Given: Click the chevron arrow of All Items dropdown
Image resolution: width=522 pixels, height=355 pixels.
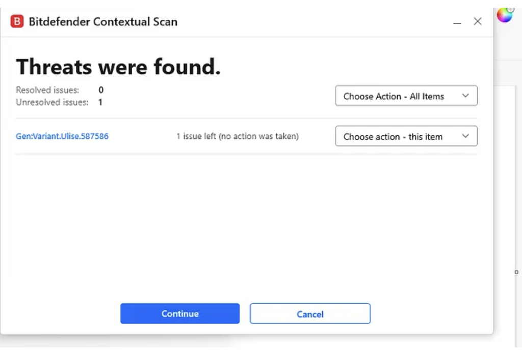Looking at the screenshot, I should [465, 96].
